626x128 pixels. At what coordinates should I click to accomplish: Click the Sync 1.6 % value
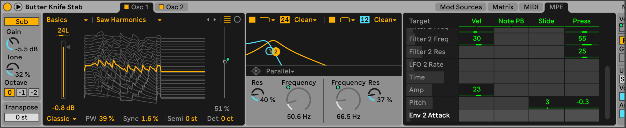pyautogui.click(x=150, y=119)
